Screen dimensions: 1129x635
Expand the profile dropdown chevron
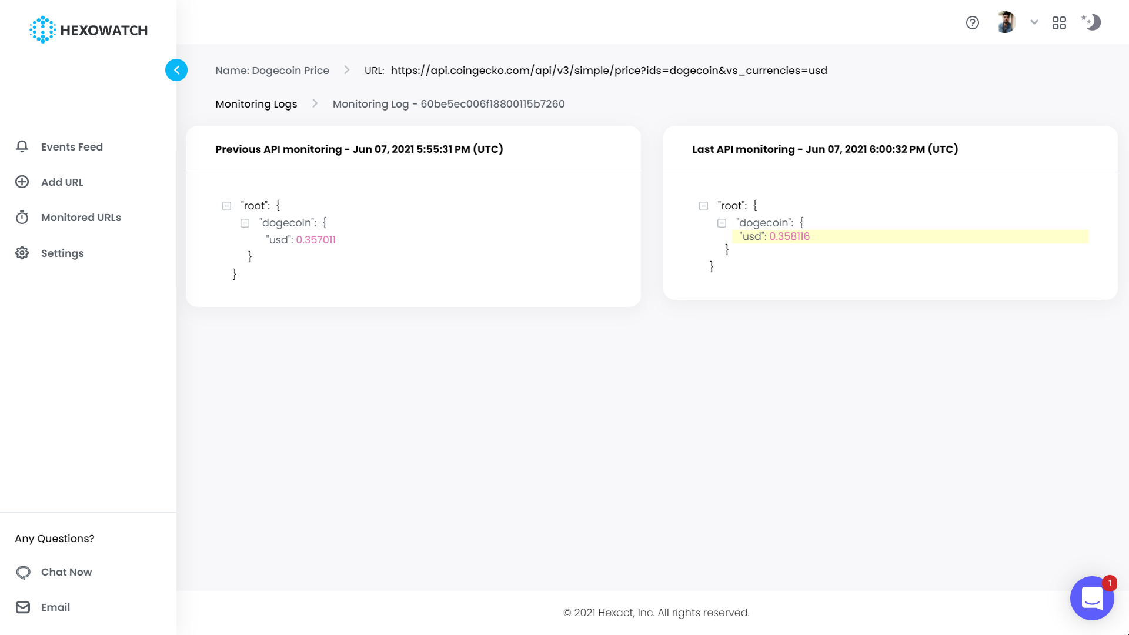point(1034,22)
